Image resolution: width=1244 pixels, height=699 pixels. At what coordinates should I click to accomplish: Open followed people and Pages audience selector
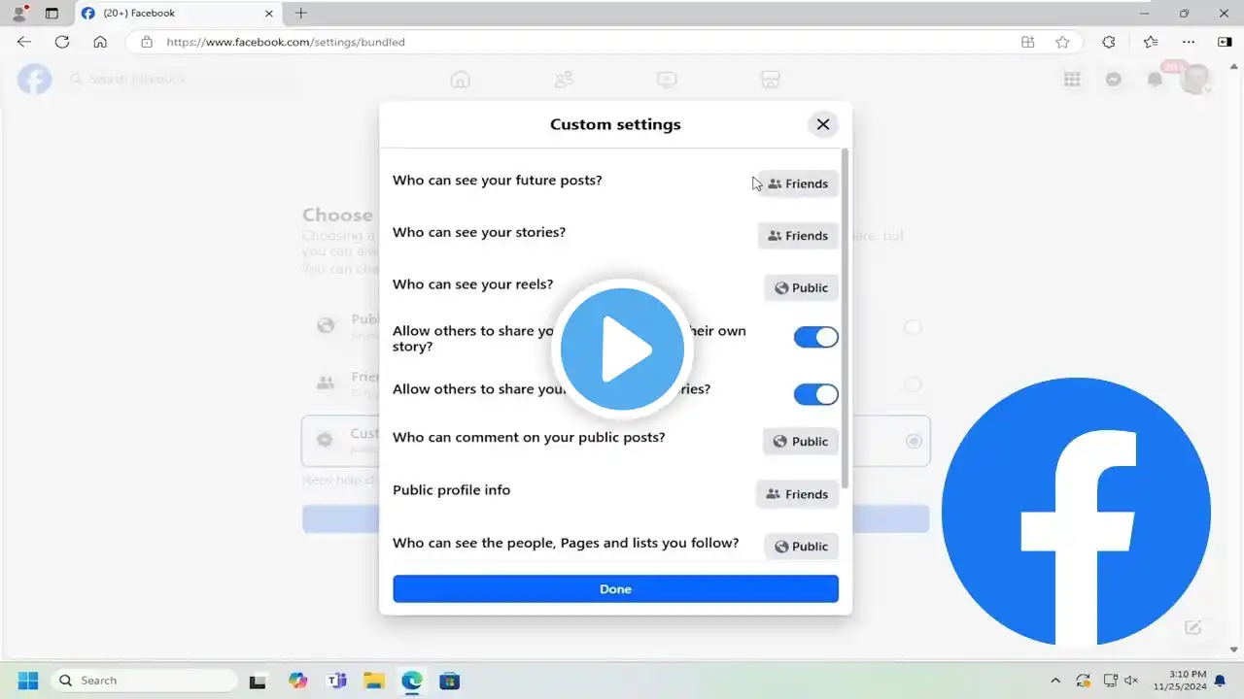tap(801, 547)
